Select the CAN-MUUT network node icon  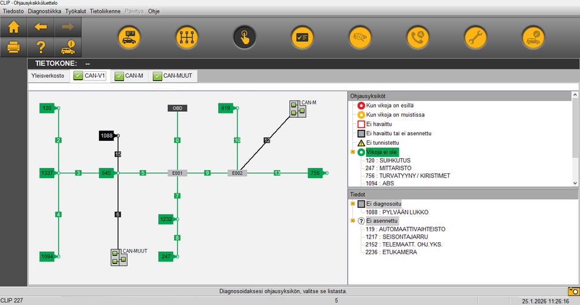click(x=119, y=257)
